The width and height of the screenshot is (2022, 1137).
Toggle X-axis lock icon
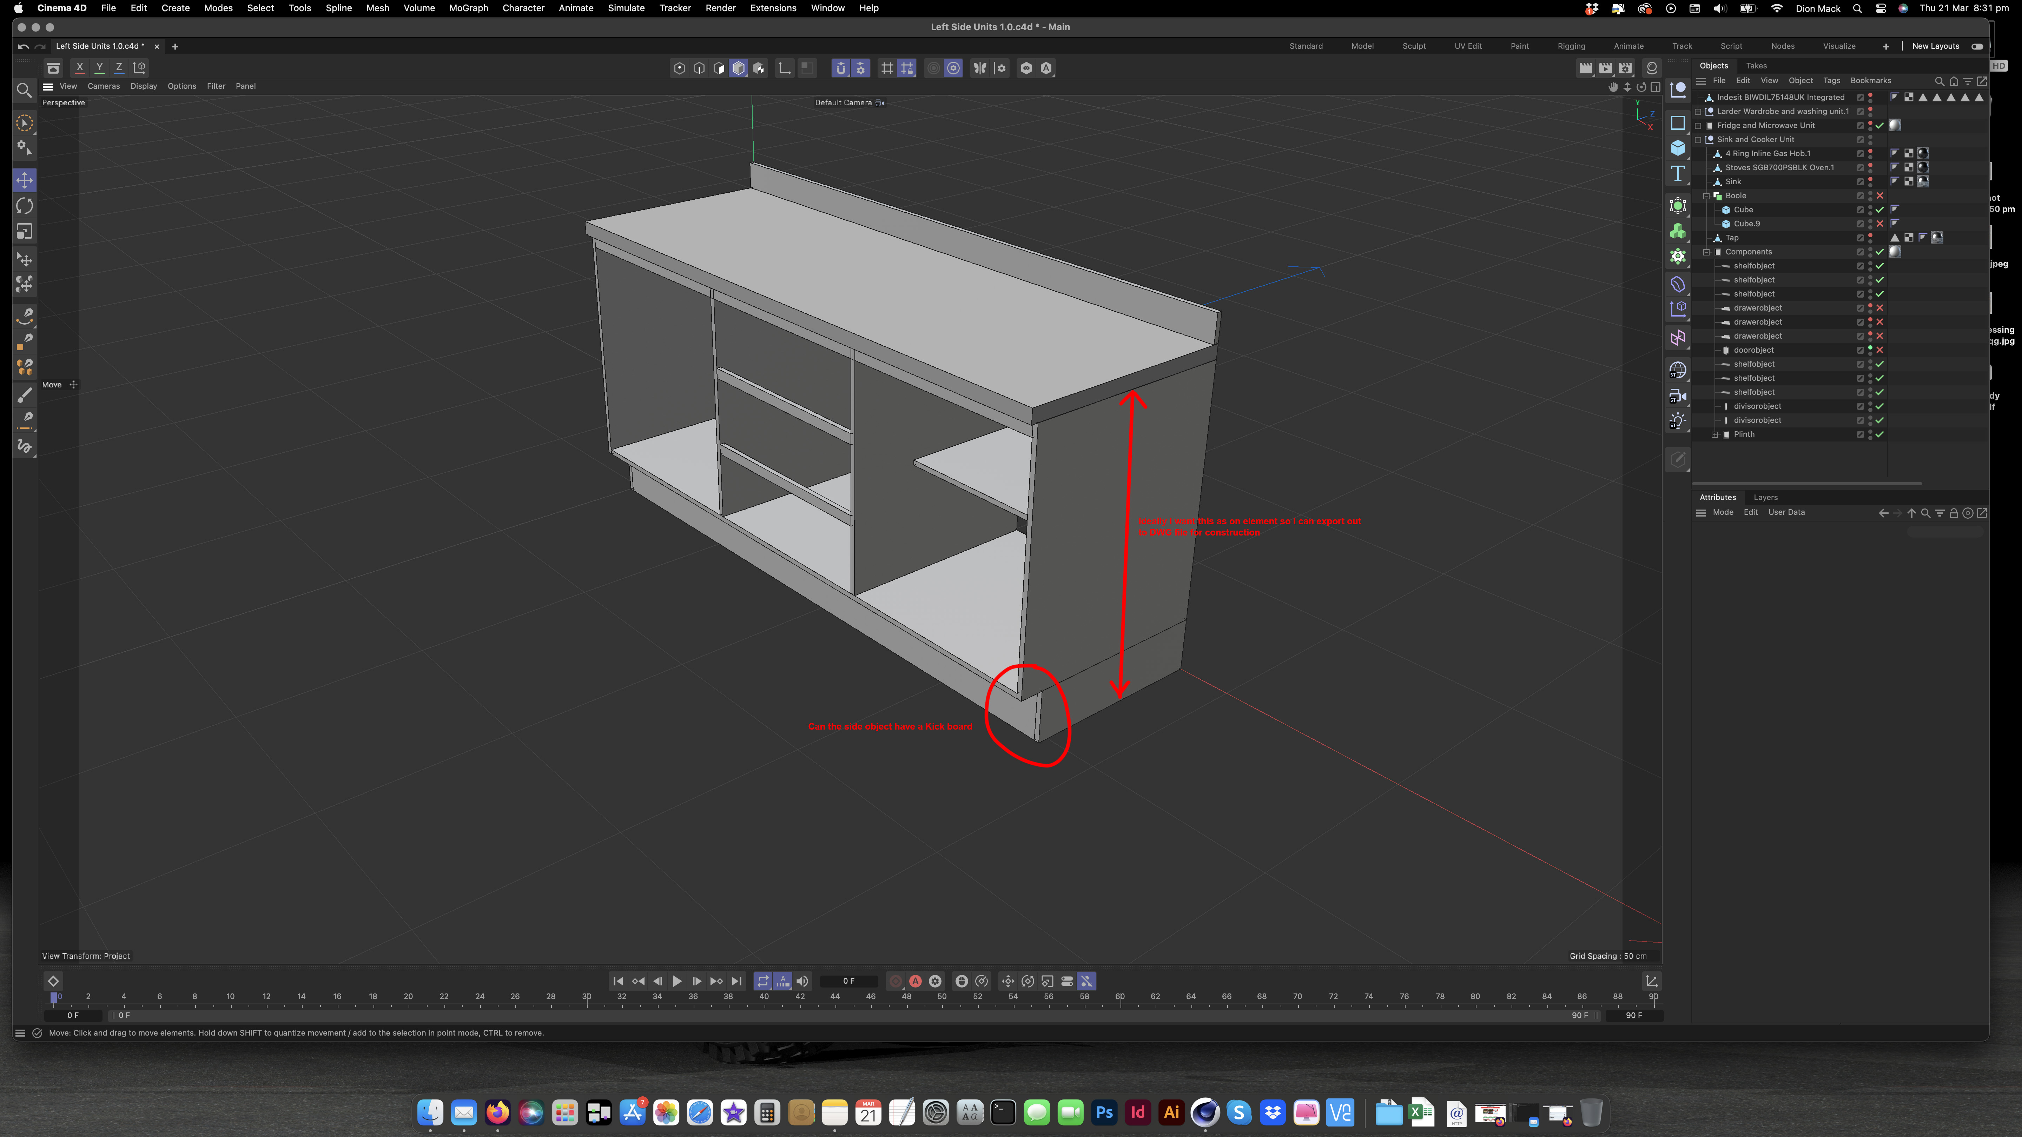click(79, 67)
